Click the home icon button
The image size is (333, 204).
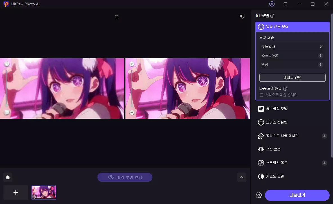(x=8, y=177)
